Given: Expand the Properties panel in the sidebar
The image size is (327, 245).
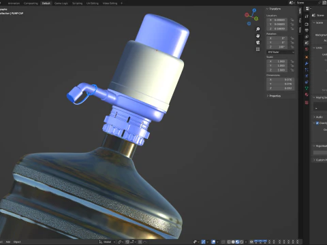Looking at the screenshot, I should 274,96.
